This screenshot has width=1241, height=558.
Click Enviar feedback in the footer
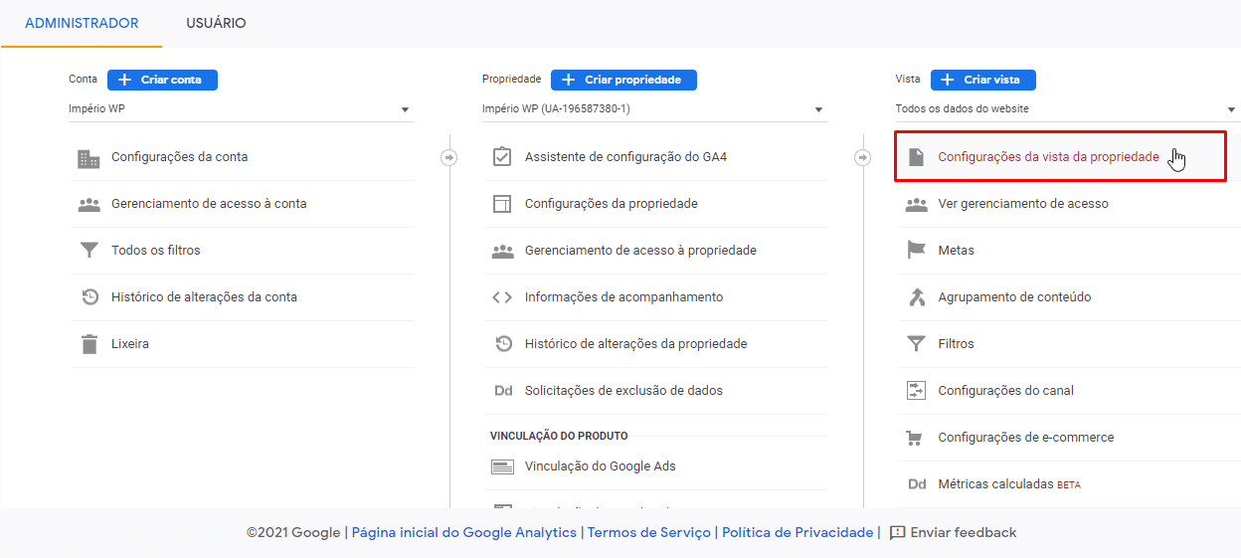[964, 533]
